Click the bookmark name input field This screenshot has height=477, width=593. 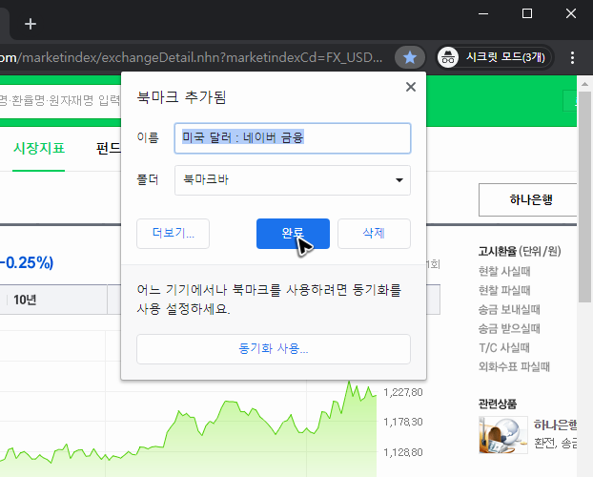tap(293, 138)
